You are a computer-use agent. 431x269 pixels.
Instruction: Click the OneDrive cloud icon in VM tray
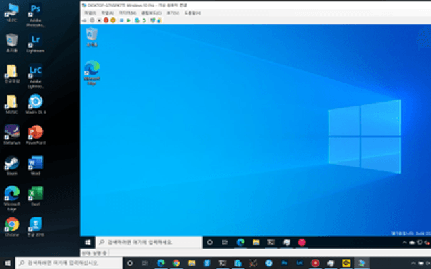tap(412, 243)
